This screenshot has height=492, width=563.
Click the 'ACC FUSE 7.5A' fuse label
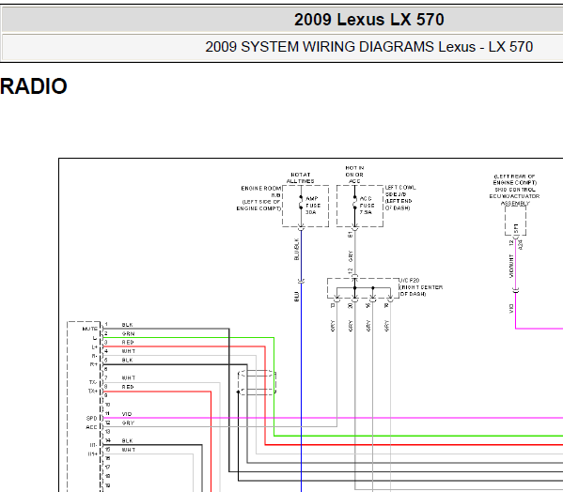click(x=367, y=206)
